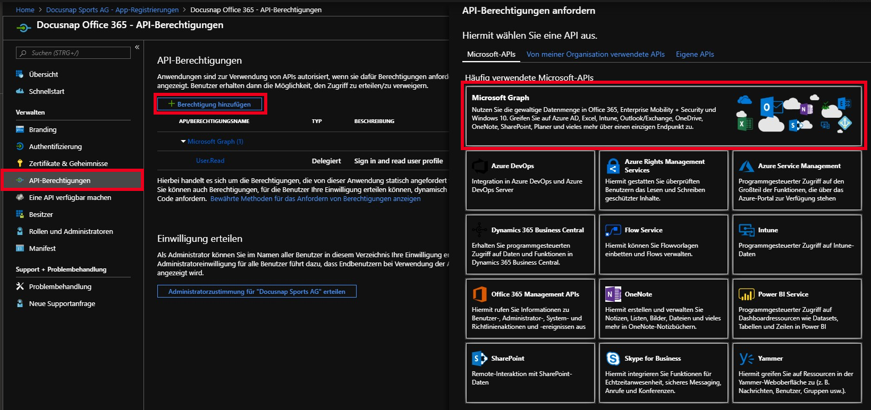Screen dimensions: 871x410
Task: Open Übersicht in the sidebar
Action: point(44,74)
